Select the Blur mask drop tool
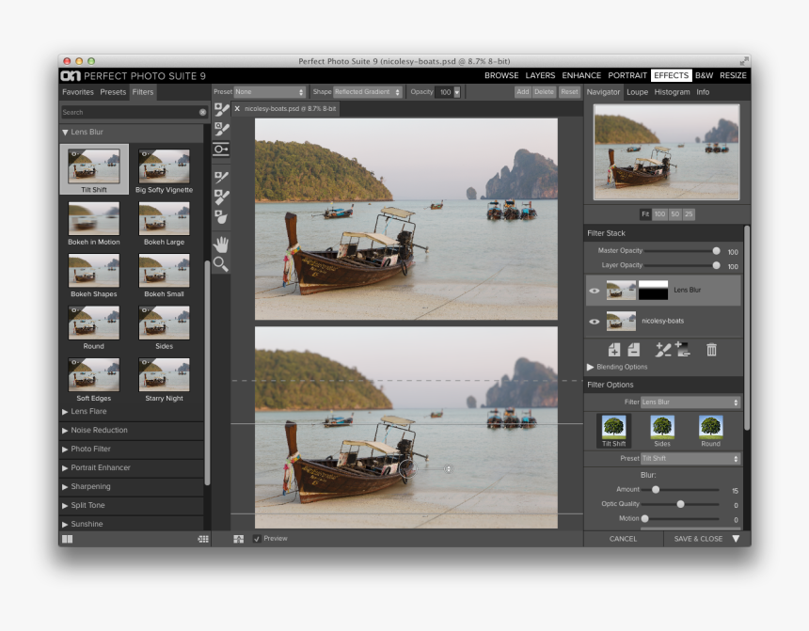 coord(221,216)
